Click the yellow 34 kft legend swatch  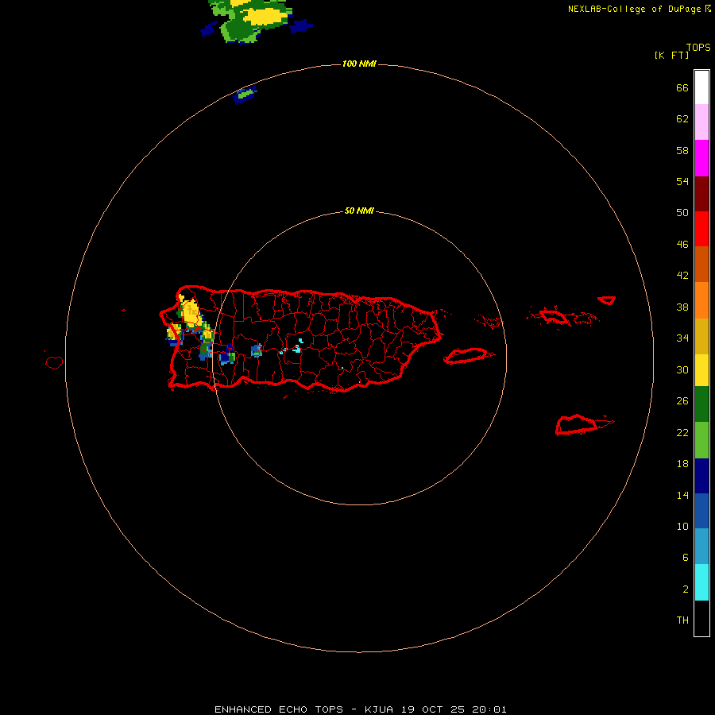(701, 370)
